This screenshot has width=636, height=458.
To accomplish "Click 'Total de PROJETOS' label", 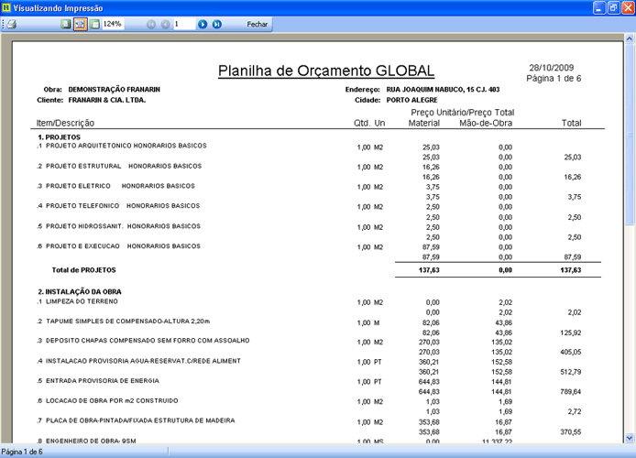I will pyautogui.click(x=83, y=270).
